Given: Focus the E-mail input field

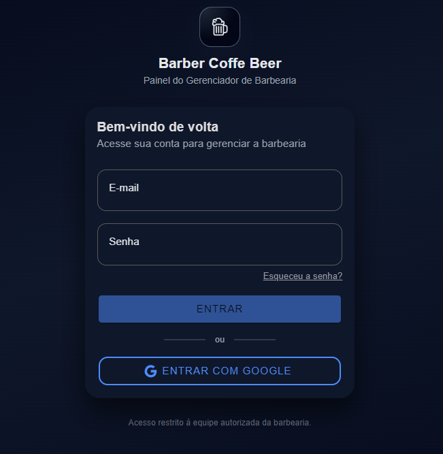Looking at the screenshot, I should pos(219,191).
